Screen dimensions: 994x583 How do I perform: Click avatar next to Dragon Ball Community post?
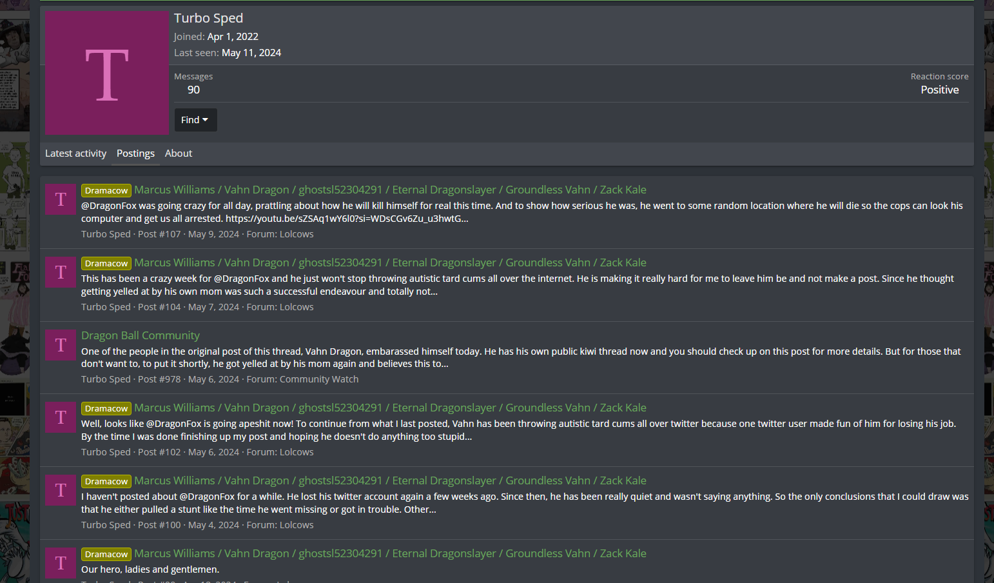click(61, 345)
